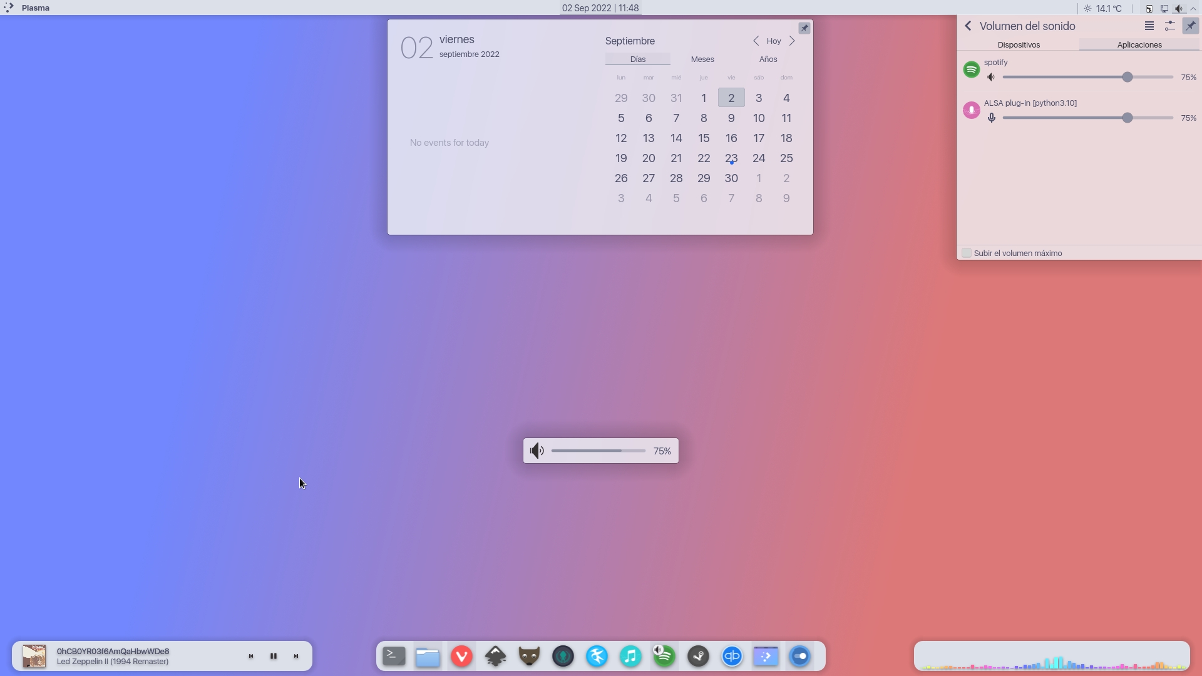The width and height of the screenshot is (1202, 676).
Task: Open the Konsole terminal icon in the dock
Action: pos(394,656)
